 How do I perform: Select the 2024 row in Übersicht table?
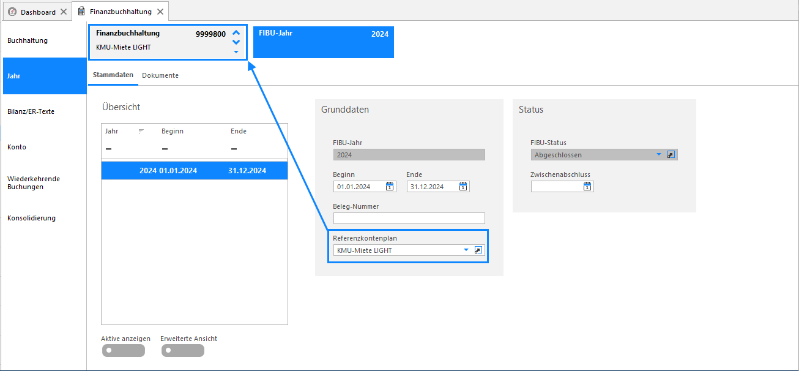(195, 171)
